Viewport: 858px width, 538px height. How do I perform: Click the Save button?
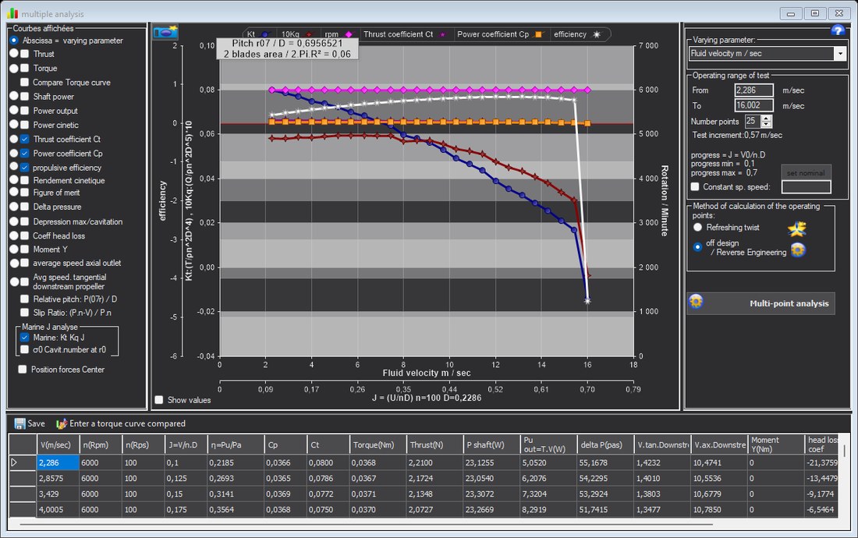tap(30, 423)
